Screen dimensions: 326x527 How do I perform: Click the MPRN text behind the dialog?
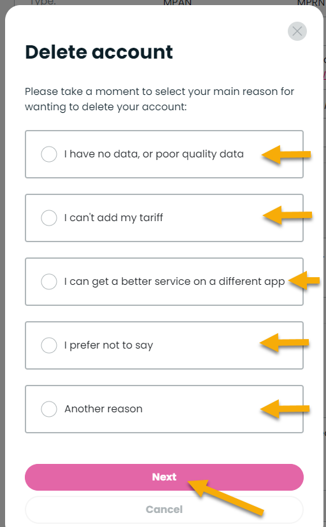311,3
